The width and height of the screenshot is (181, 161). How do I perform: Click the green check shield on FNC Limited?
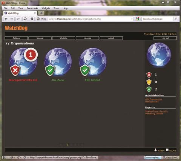[85, 70]
